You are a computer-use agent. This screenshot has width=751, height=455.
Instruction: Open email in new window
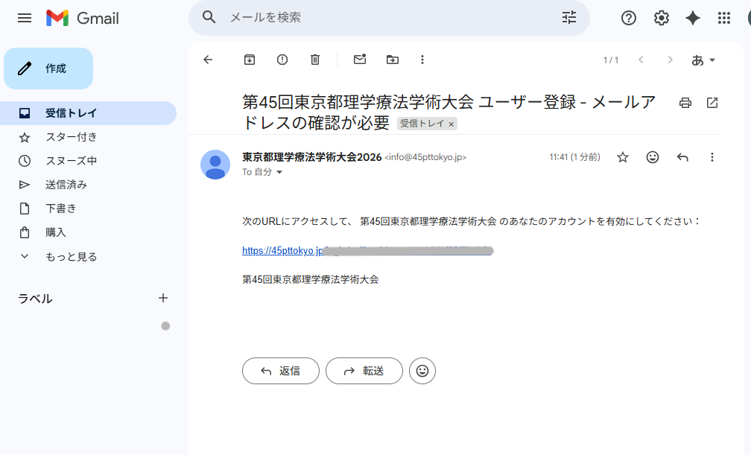(x=712, y=103)
